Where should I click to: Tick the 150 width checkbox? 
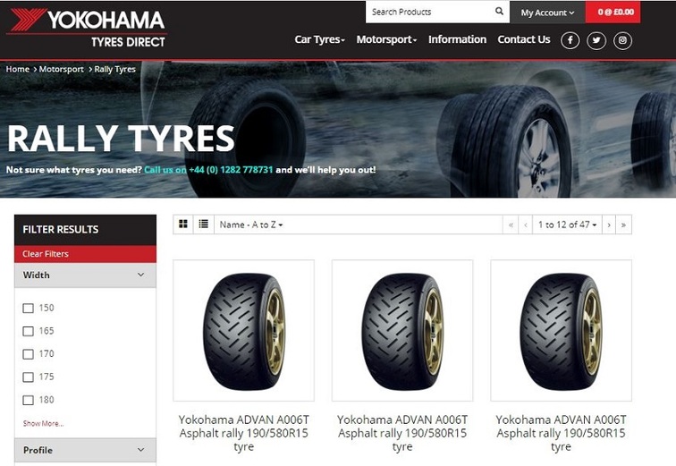pyautogui.click(x=28, y=309)
